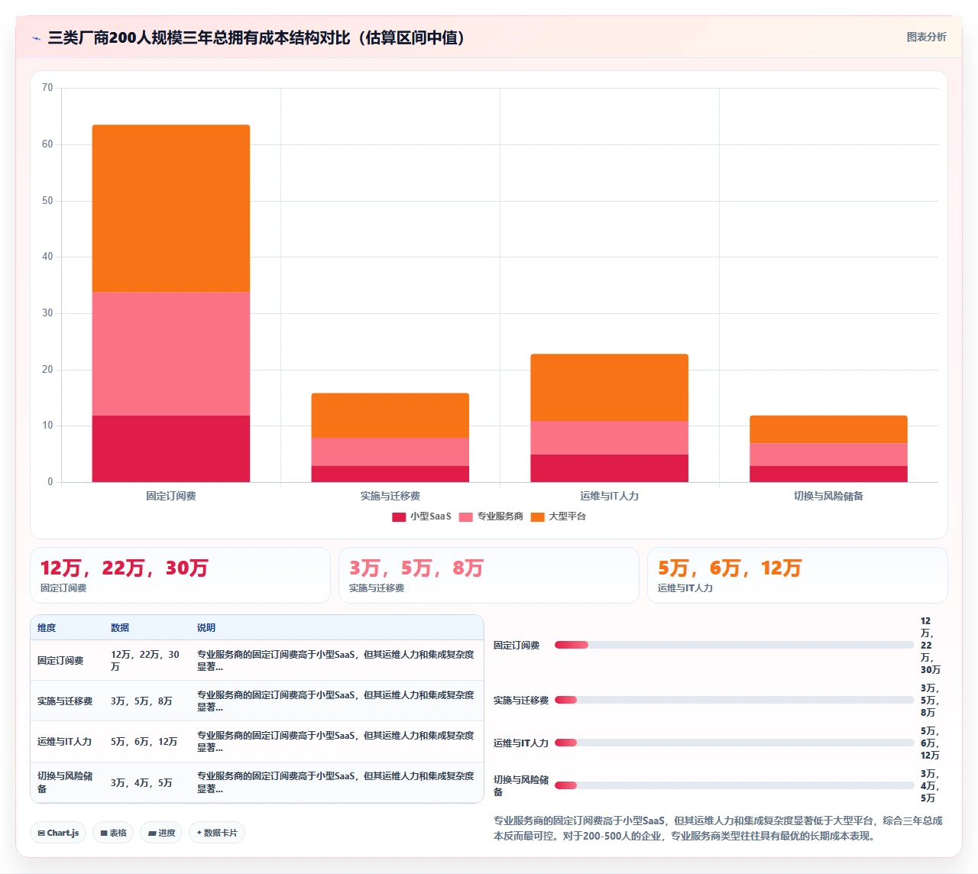The height and width of the screenshot is (874, 978).
Task: Click the description cell in the 固定订阅费 row
Action: 335,661
